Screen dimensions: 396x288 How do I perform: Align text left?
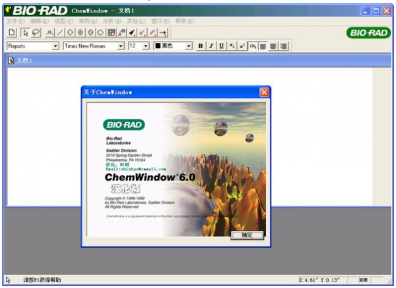click(263, 46)
